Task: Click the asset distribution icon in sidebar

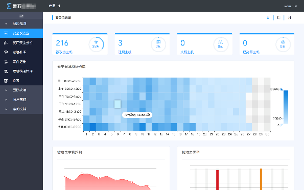Action: click(x=6, y=43)
